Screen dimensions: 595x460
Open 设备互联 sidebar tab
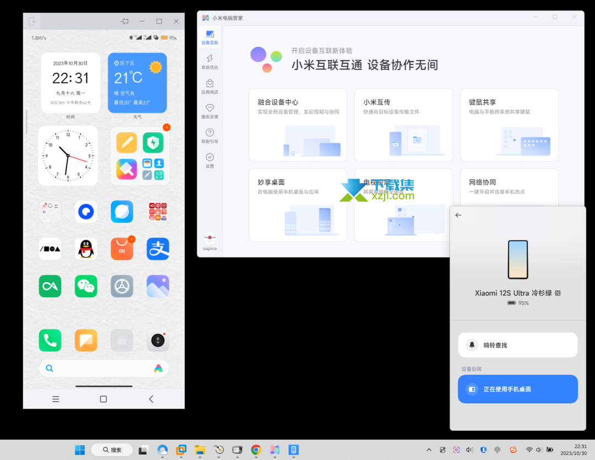point(209,37)
